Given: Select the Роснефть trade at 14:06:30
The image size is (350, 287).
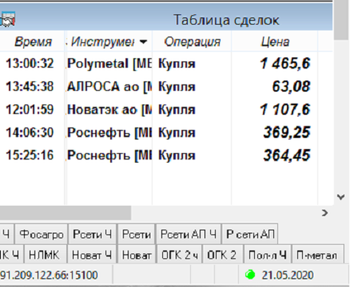Looking at the screenshot, I should [x=158, y=132].
